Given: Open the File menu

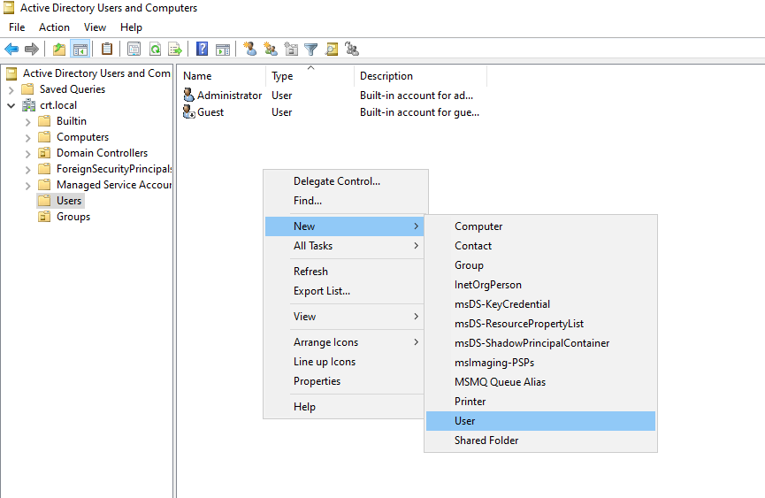Looking at the screenshot, I should tap(17, 27).
